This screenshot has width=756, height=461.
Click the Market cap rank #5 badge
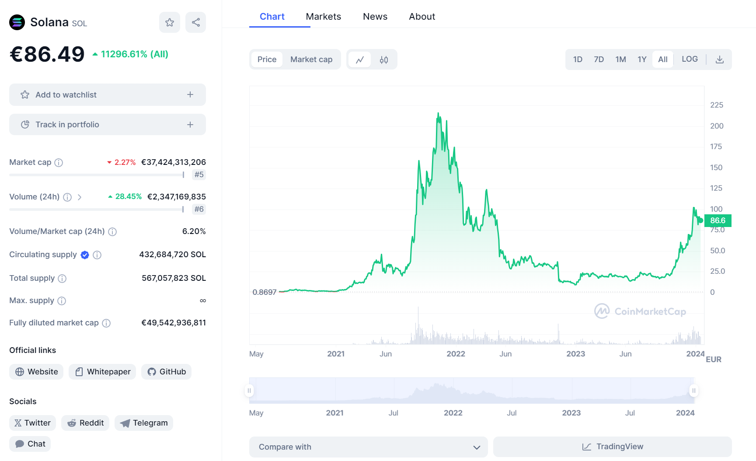[x=199, y=175]
